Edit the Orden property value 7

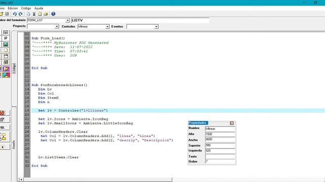coord(220,161)
